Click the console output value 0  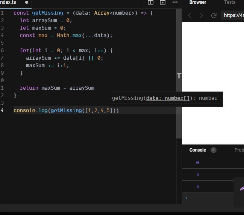click(197, 162)
